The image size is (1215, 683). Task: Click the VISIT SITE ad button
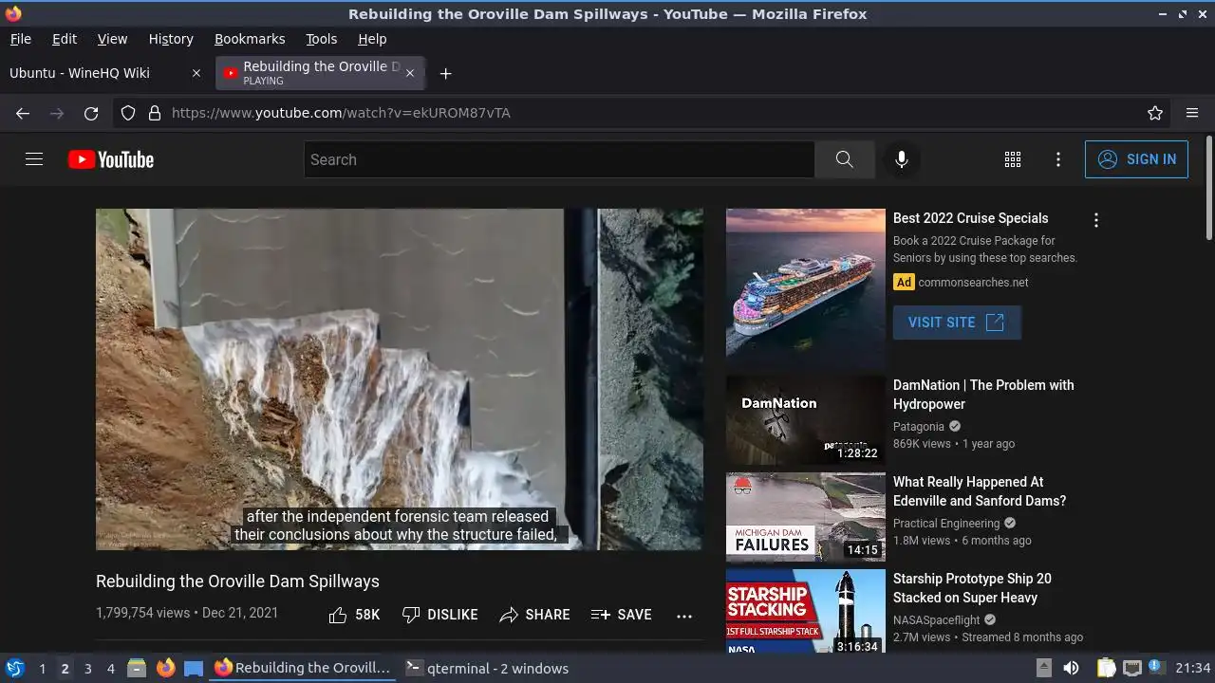957,323
